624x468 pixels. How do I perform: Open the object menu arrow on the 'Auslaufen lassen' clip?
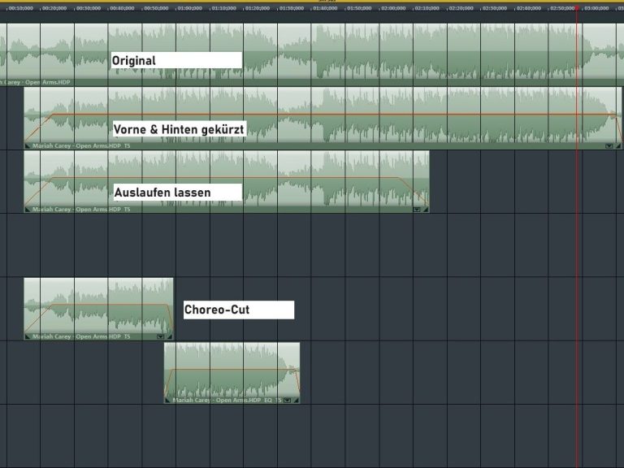pos(417,210)
